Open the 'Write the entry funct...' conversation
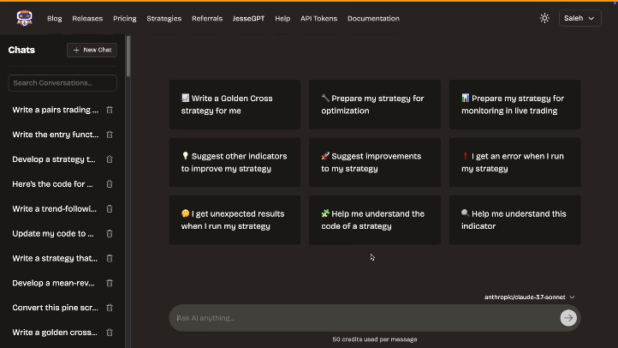Viewport: 618px width, 348px height. pyautogui.click(x=55, y=135)
